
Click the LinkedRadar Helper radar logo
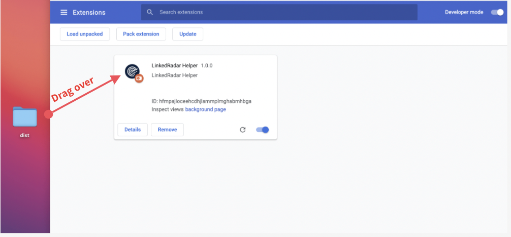[x=132, y=71]
